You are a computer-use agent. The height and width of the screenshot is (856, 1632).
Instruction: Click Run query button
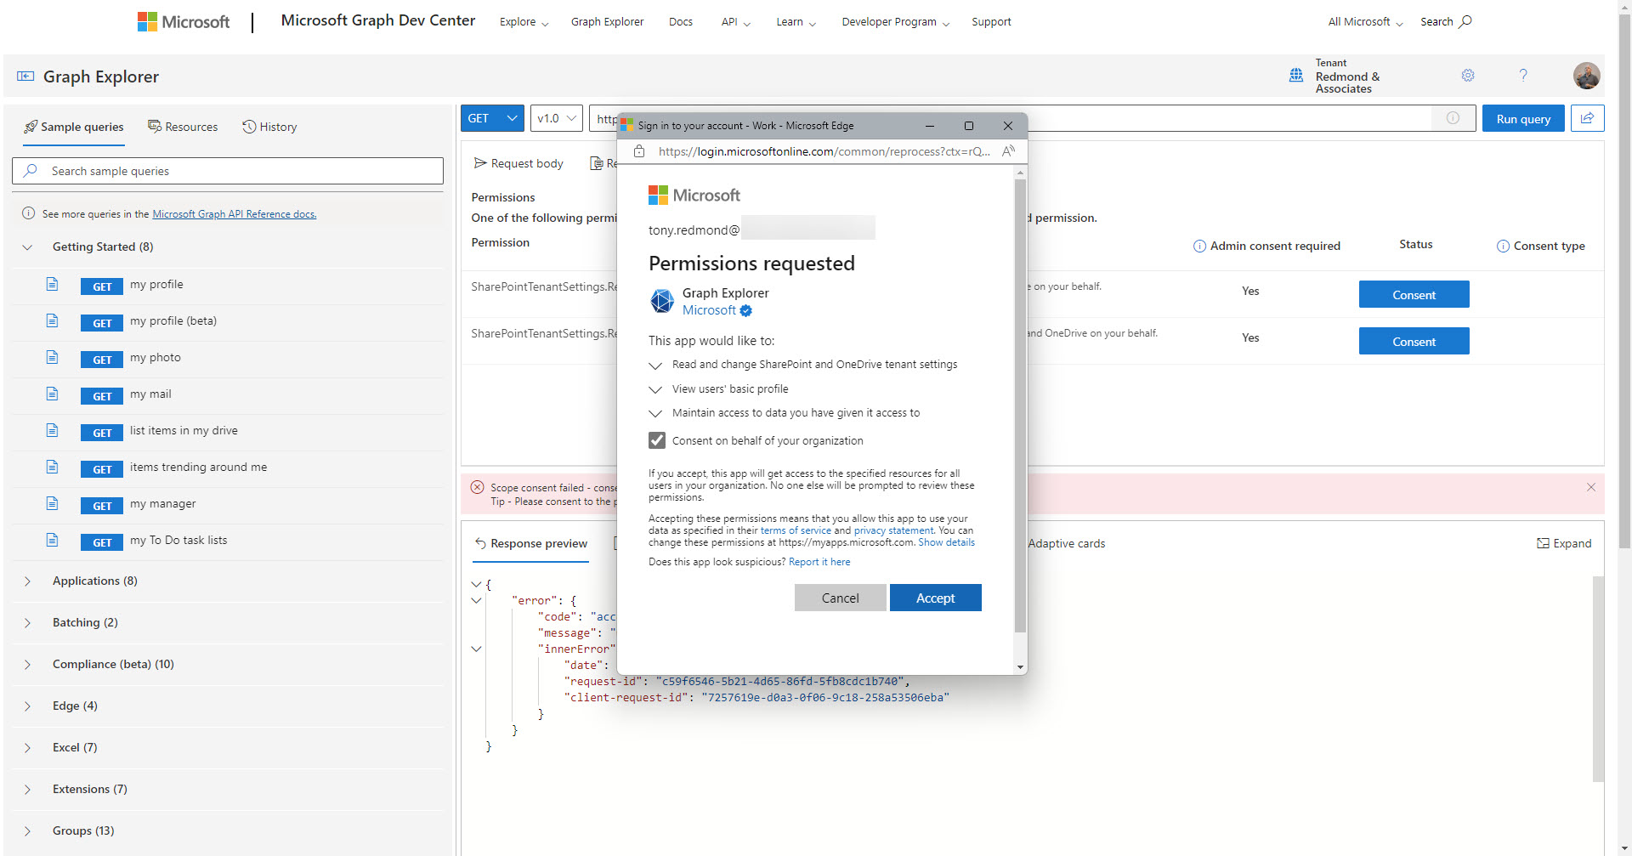pos(1523,118)
